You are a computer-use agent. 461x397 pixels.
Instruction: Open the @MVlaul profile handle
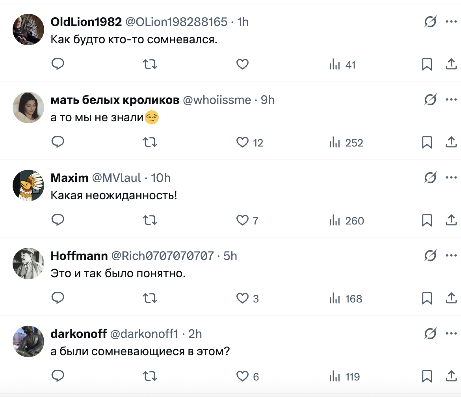point(116,178)
